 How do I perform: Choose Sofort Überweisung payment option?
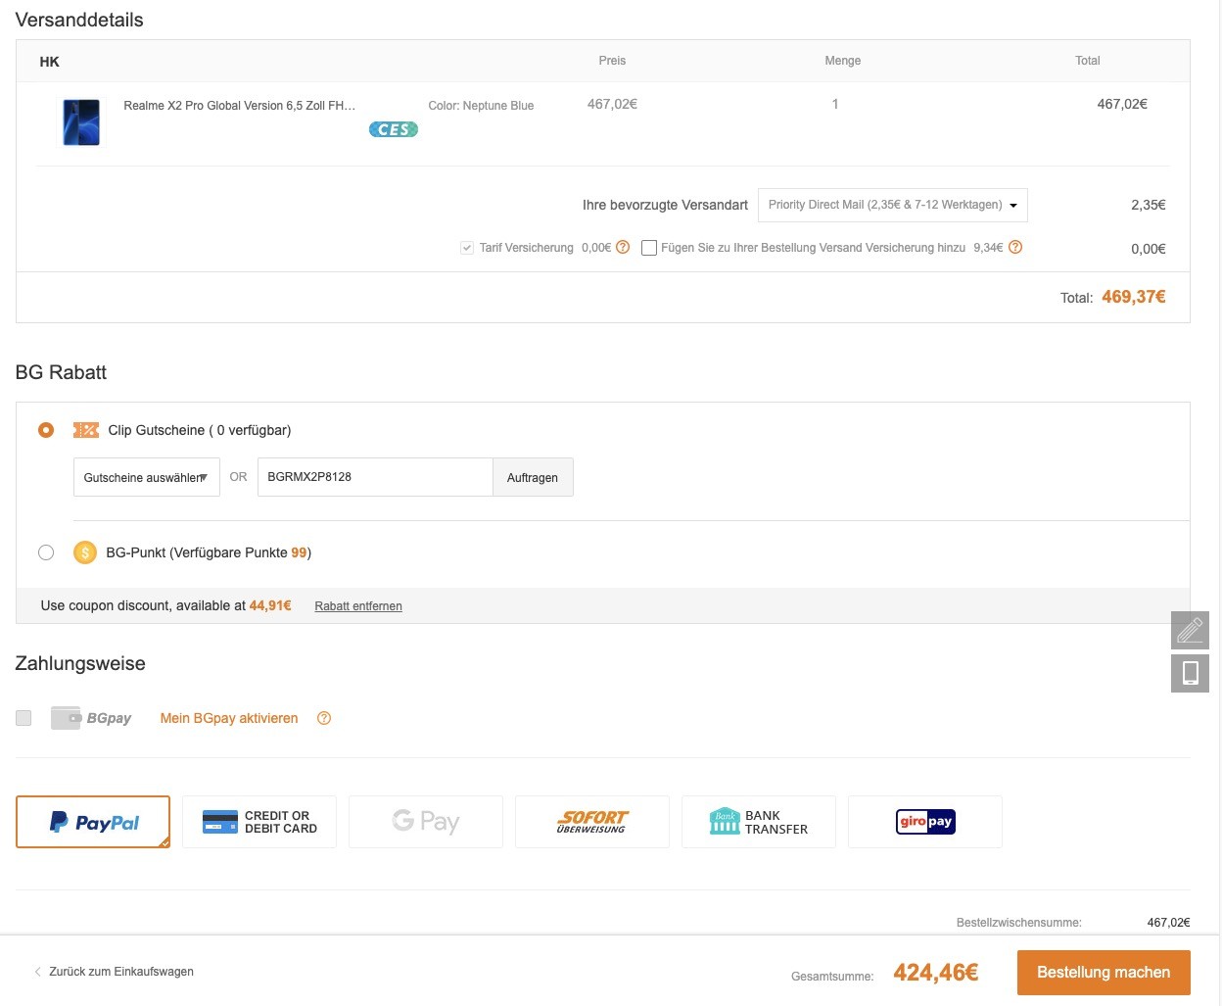coord(592,822)
